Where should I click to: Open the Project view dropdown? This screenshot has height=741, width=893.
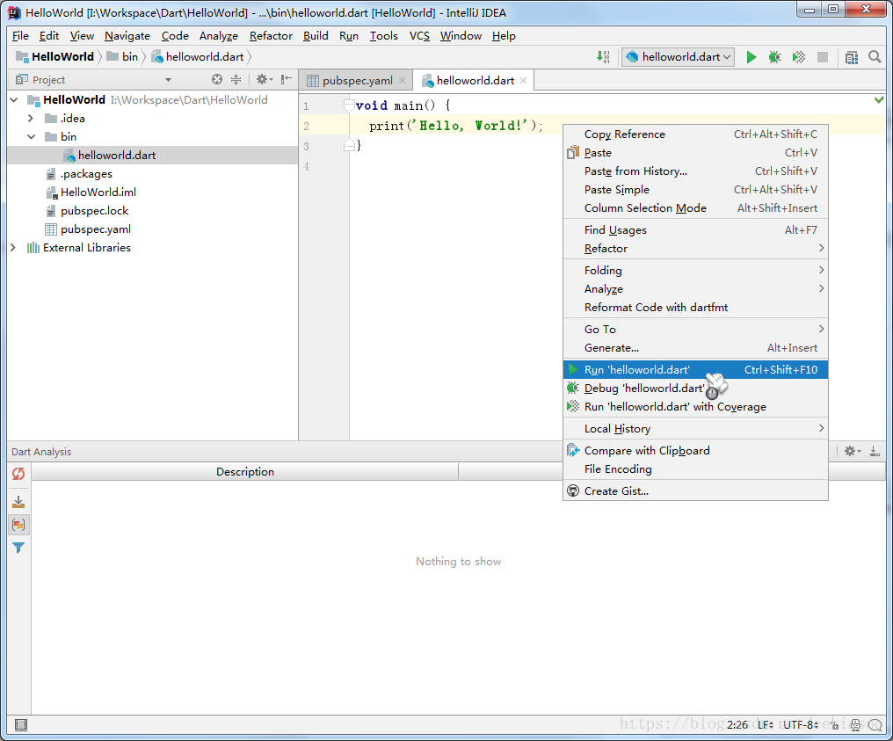tap(168, 80)
